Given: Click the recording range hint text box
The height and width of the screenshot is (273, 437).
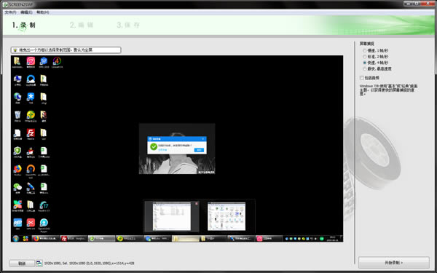Looking at the screenshot, I should [66, 50].
